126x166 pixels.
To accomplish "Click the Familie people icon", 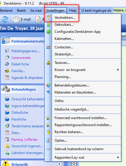I will (x=7, y=71).
